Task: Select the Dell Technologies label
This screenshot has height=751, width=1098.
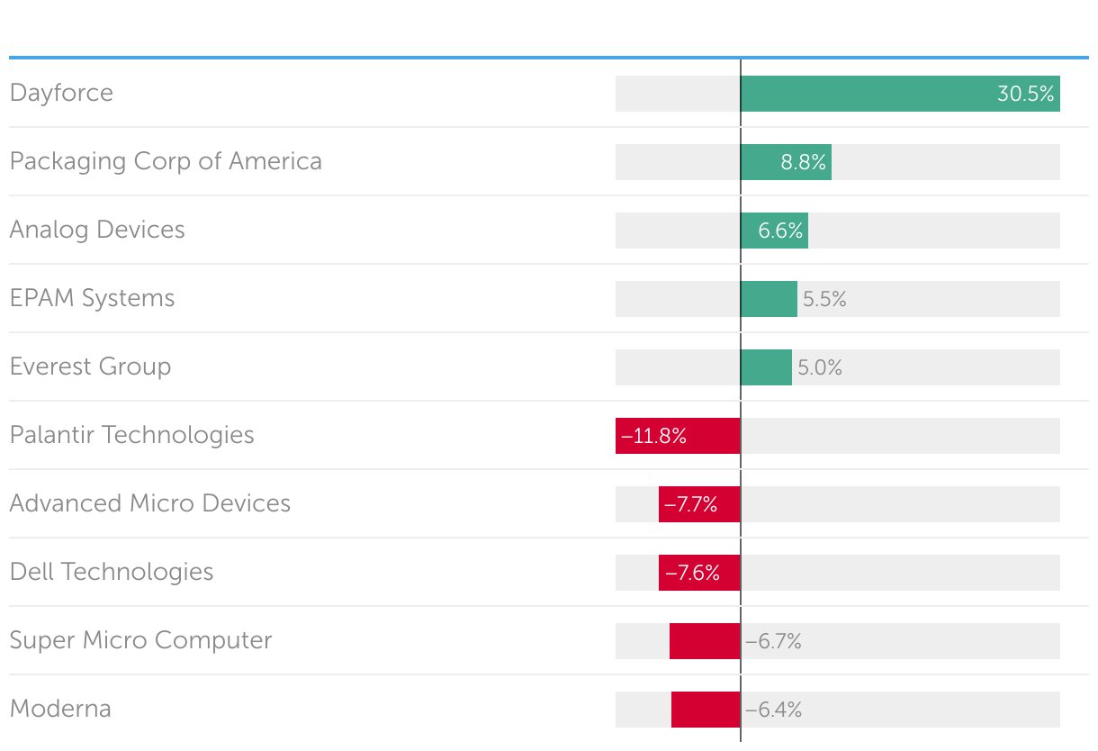Action: 112,572
